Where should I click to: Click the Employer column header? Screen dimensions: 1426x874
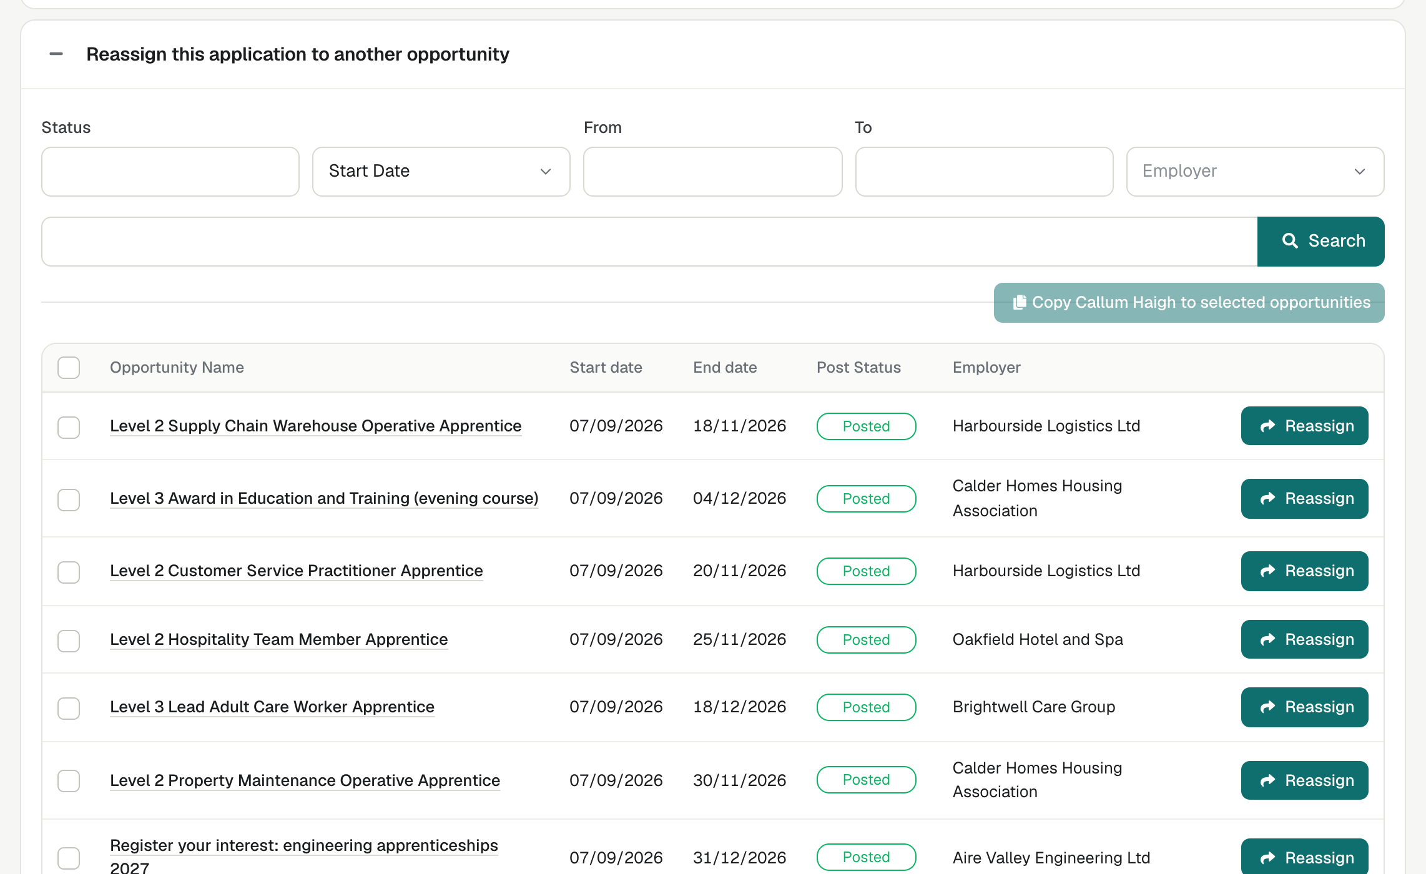[x=986, y=367]
